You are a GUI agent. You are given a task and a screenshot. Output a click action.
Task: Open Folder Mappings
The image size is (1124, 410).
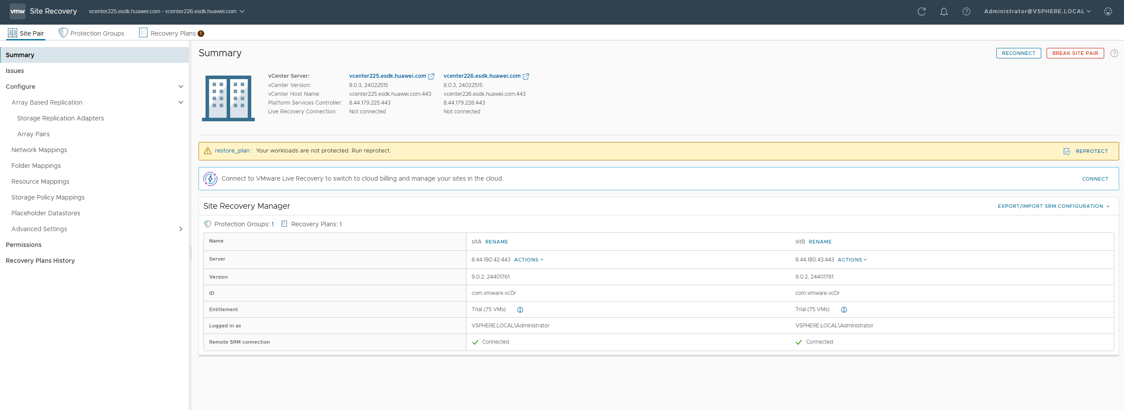[36, 166]
